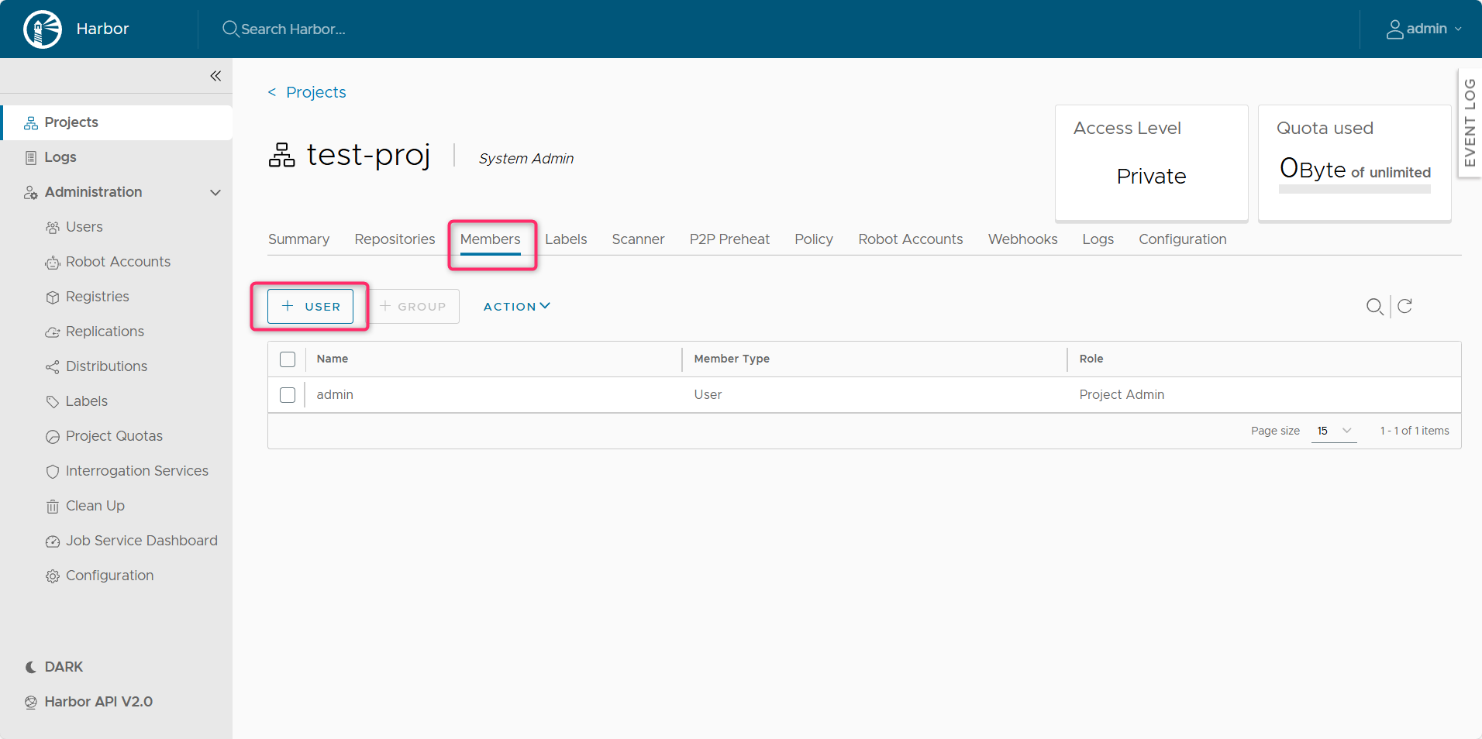Viewport: 1482px width, 739px height.
Task: Open the Robot Accounts project tab
Action: [x=911, y=239]
